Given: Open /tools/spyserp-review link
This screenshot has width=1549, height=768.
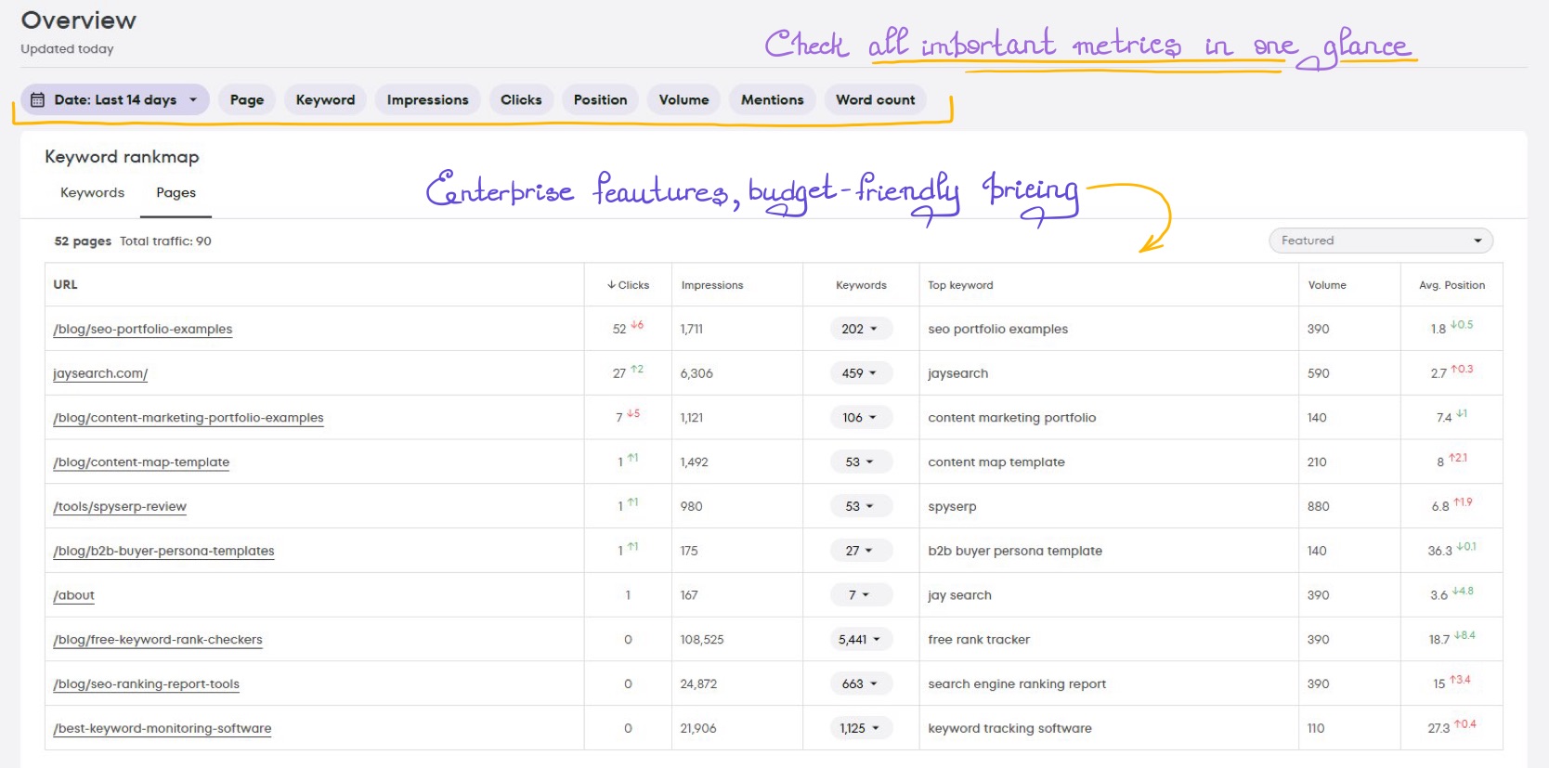Looking at the screenshot, I should [x=120, y=506].
